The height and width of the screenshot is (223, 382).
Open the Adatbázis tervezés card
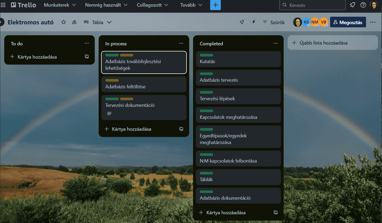238,78
